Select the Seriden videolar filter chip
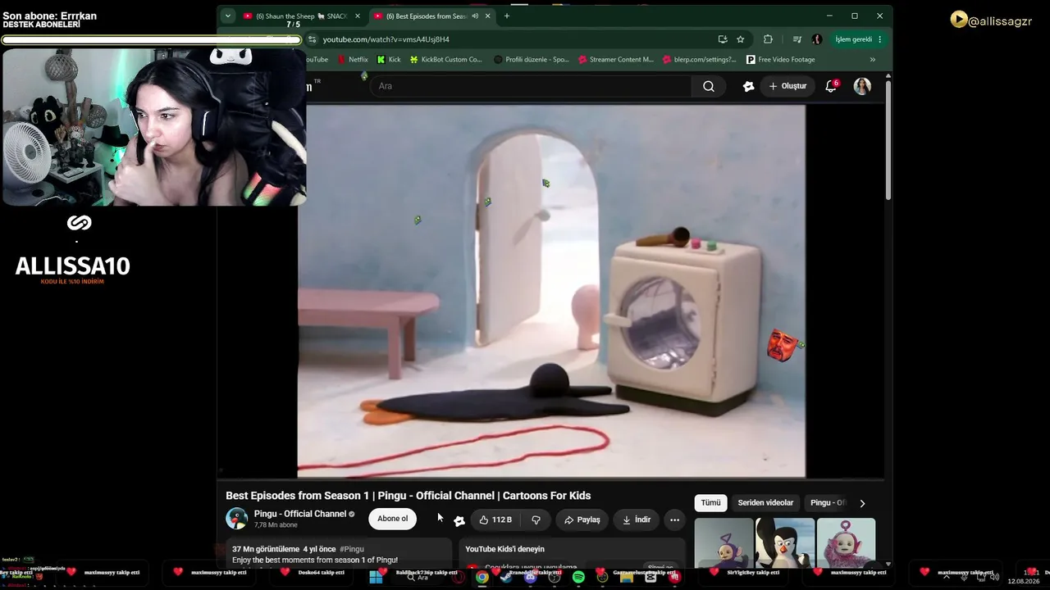 coord(765,503)
